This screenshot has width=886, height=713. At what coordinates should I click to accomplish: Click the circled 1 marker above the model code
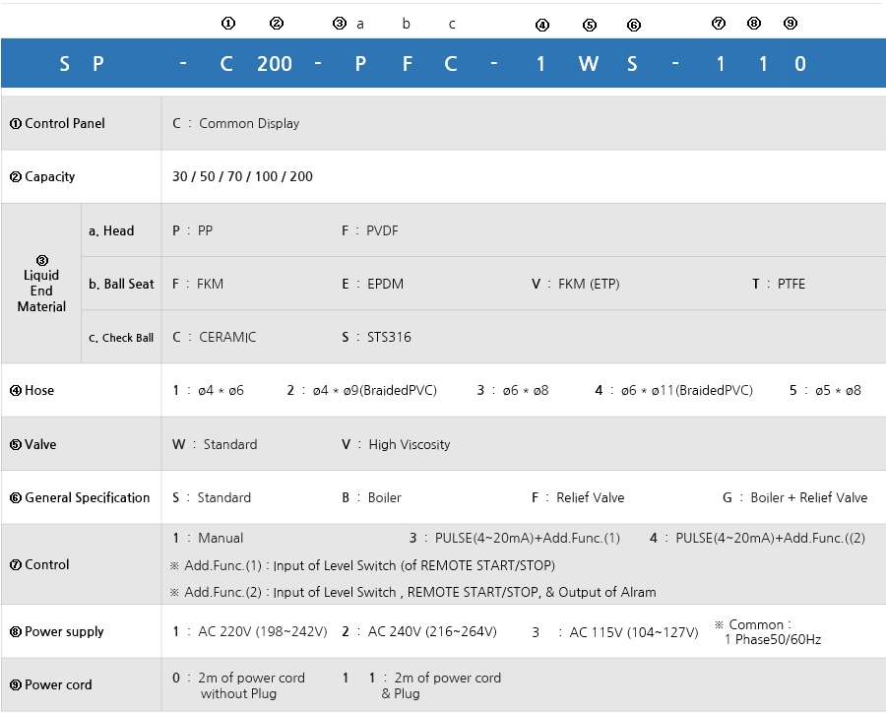pos(228,23)
